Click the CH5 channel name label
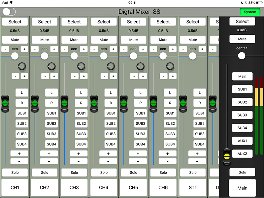264x198 pixels. (134, 187)
